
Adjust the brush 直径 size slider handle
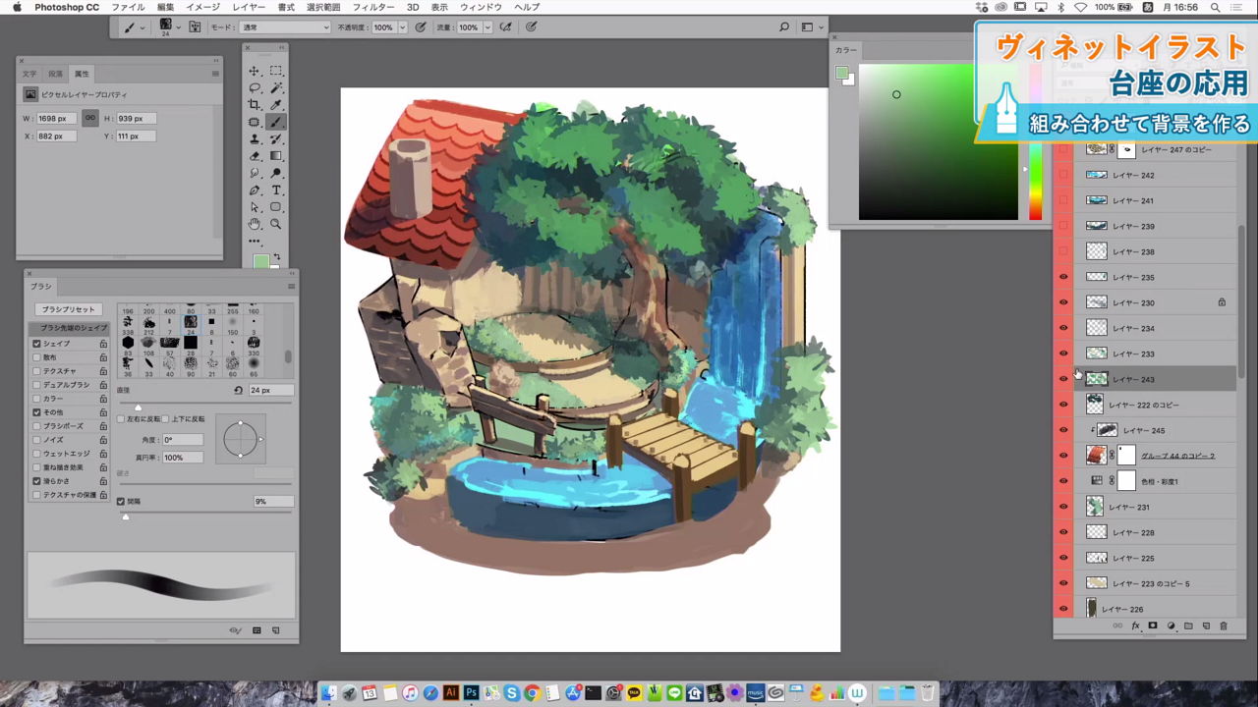(x=138, y=407)
